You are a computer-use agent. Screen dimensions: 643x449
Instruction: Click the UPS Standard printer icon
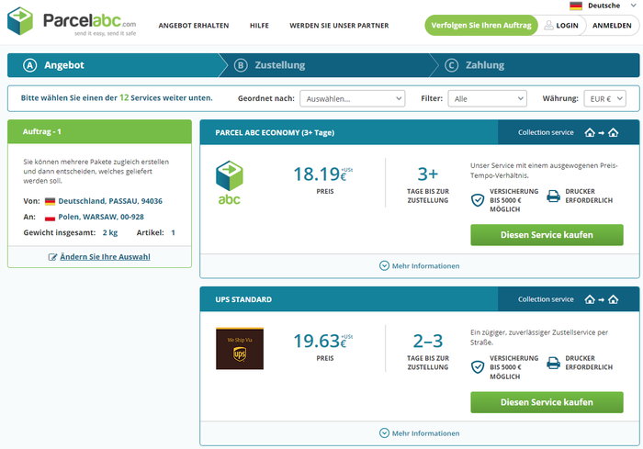(x=553, y=363)
